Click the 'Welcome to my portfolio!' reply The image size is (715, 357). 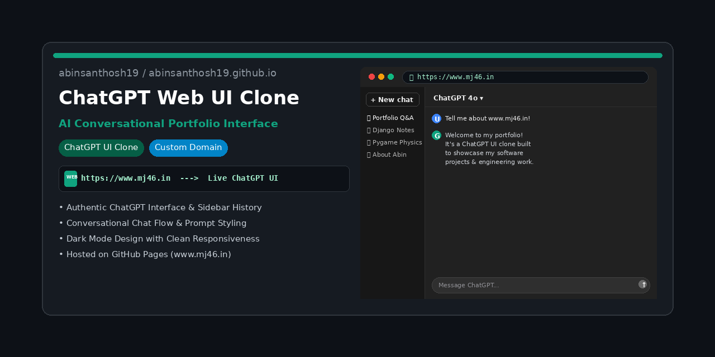coord(489,148)
